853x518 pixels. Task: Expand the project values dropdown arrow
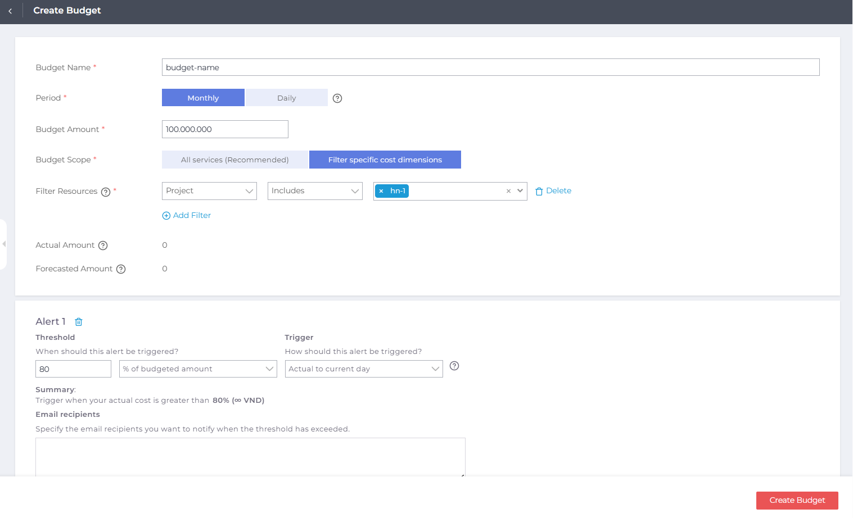point(520,191)
